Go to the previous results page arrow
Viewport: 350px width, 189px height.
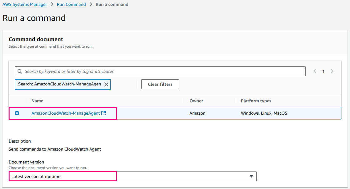(315, 71)
